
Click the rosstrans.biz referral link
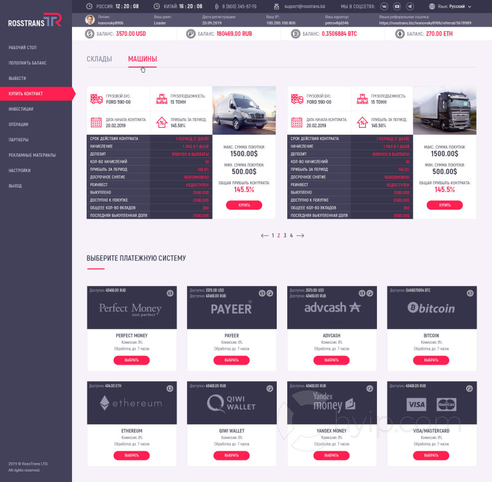pyautogui.click(x=425, y=23)
